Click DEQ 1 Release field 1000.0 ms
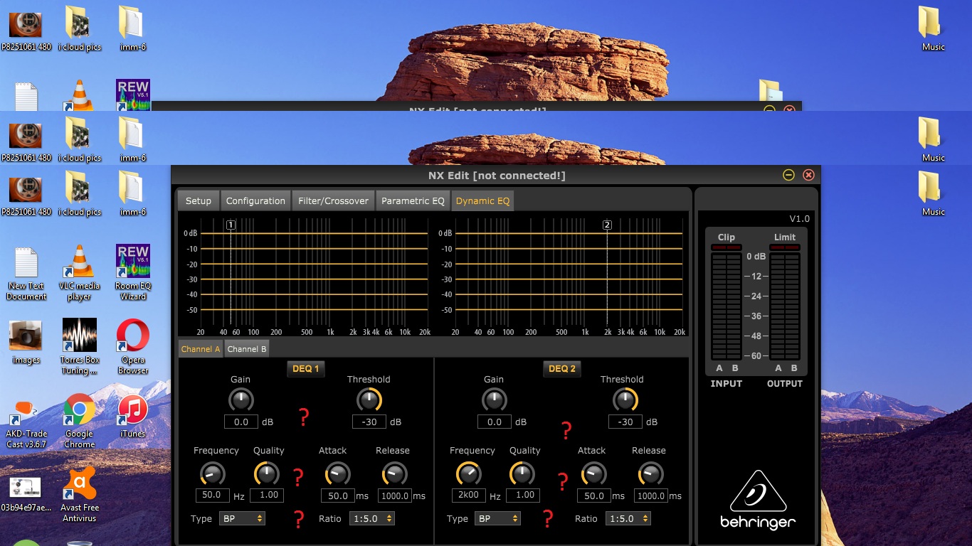Image resolution: width=972 pixels, height=546 pixels. tap(394, 496)
